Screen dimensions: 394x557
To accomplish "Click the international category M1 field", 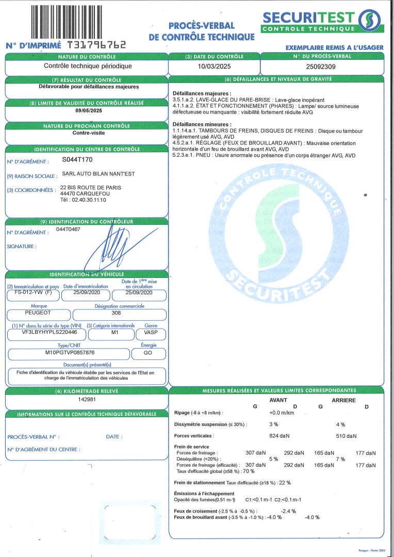I will pos(111,335).
